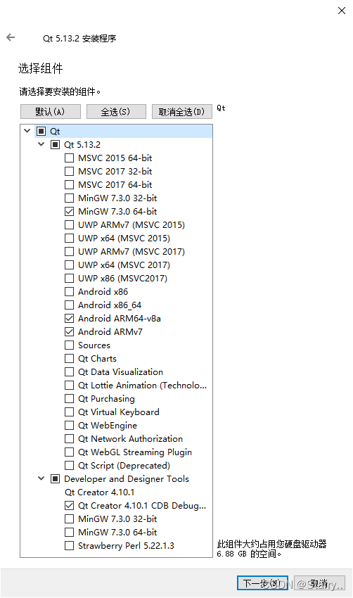Select the 'Qt WebEngine' row text
353x598 pixels.
click(x=108, y=426)
